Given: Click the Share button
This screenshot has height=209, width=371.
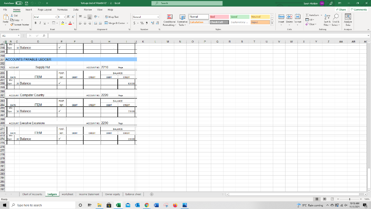Looking at the screenshot, I should [341, 10].
